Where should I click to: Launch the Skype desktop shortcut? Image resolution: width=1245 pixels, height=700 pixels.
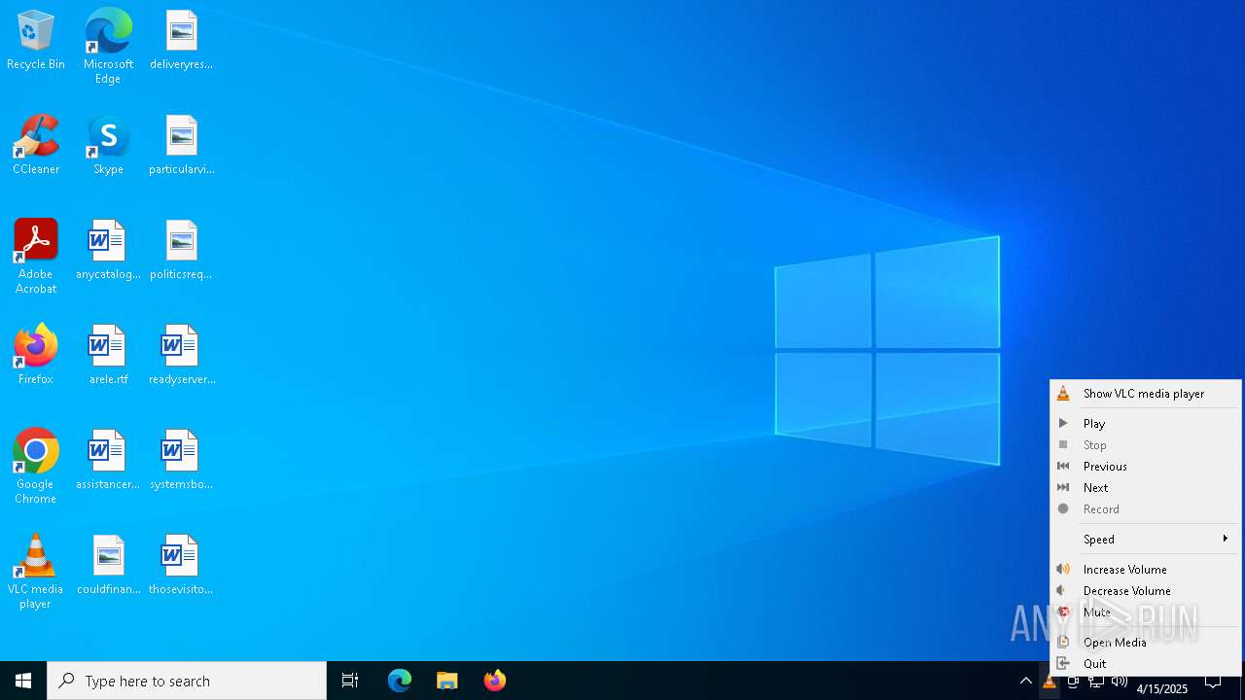click(x=108, y=146)
